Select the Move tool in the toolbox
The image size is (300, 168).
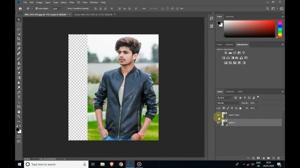click(19, 20)
